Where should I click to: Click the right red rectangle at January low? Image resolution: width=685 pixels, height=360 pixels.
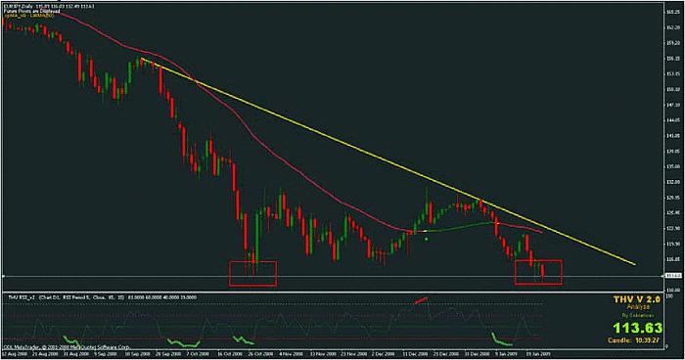tap(538, 272)
